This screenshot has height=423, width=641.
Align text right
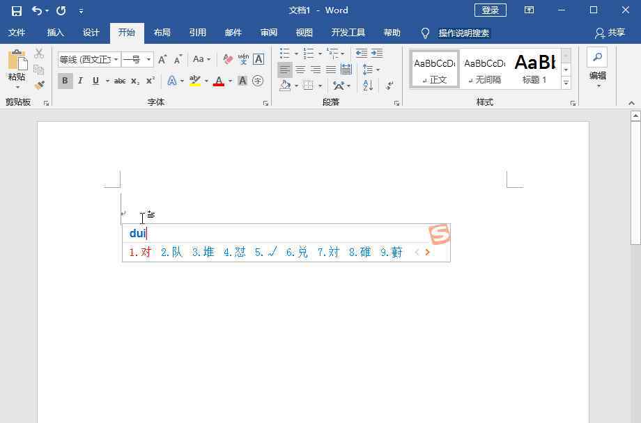pyautogui.click(x=316, y=70)
